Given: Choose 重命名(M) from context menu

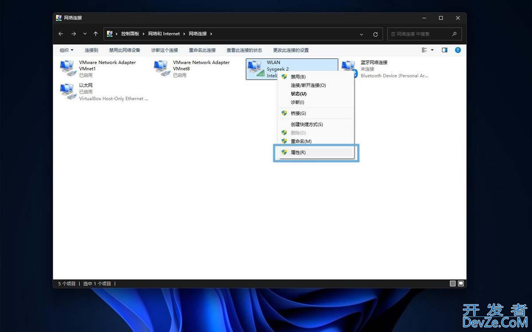Looking at the screenshot, I should 315,141.
